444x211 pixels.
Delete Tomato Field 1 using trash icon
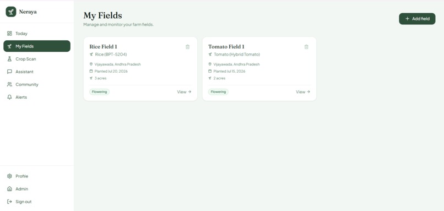306,47
